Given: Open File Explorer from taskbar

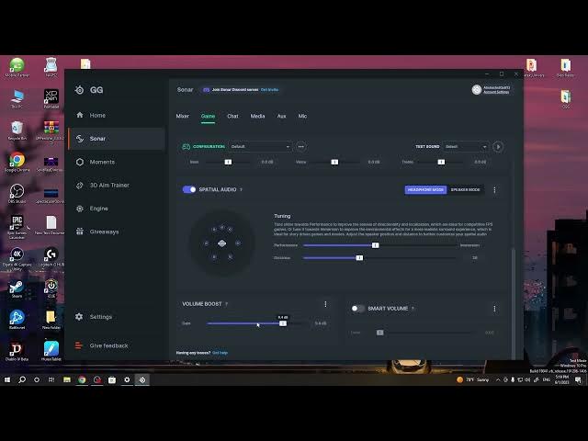Looking at the screenshot, I should point(67,379).
